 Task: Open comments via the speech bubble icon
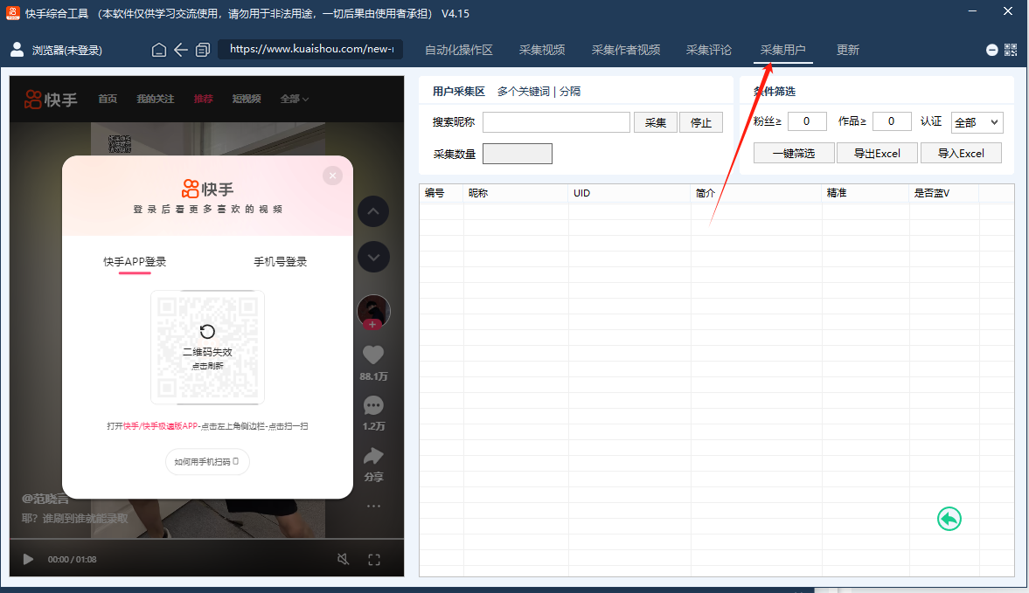coord(373,405)
